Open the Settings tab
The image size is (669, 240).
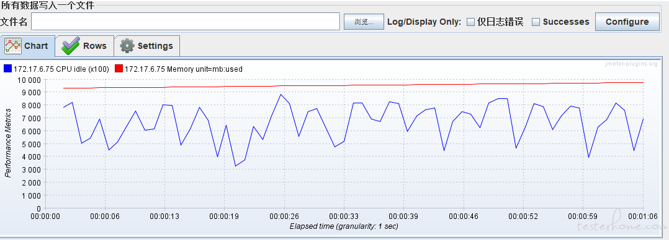146,46
